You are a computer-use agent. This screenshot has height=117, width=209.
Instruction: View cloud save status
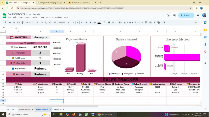pyautogui.click(x=38, y=14)
